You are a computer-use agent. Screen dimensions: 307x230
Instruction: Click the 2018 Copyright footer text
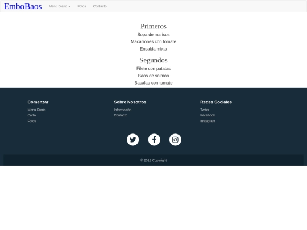coord(153,160)
